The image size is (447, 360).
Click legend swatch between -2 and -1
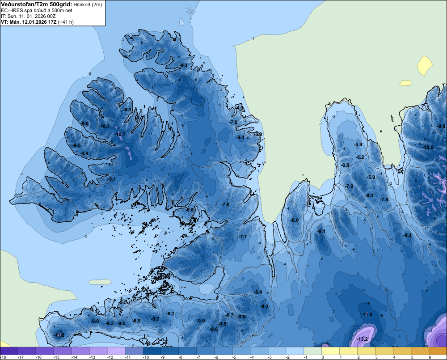coord(295,351)
